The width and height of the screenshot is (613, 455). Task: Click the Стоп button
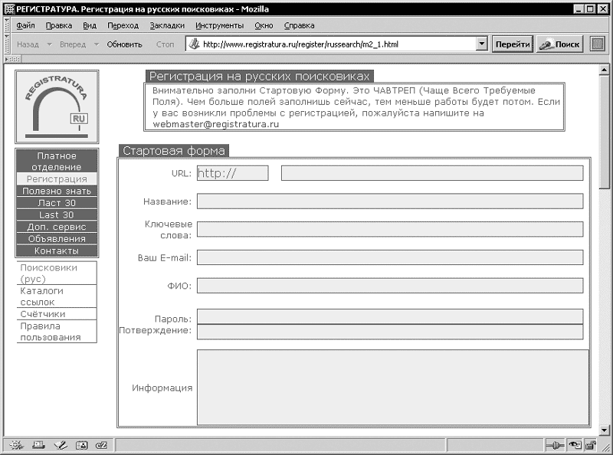point(165,44)
